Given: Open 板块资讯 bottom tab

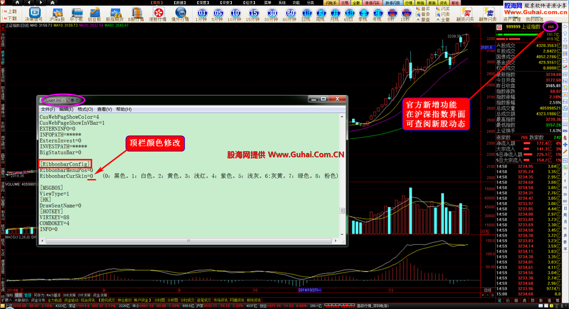Looking at the screenshot, I should point(254,300).
